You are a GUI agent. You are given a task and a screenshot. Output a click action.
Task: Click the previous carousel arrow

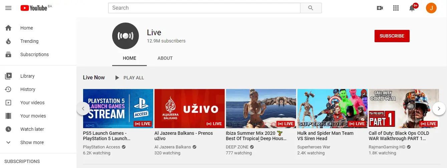pyautogui.click(x=83, y=109)
